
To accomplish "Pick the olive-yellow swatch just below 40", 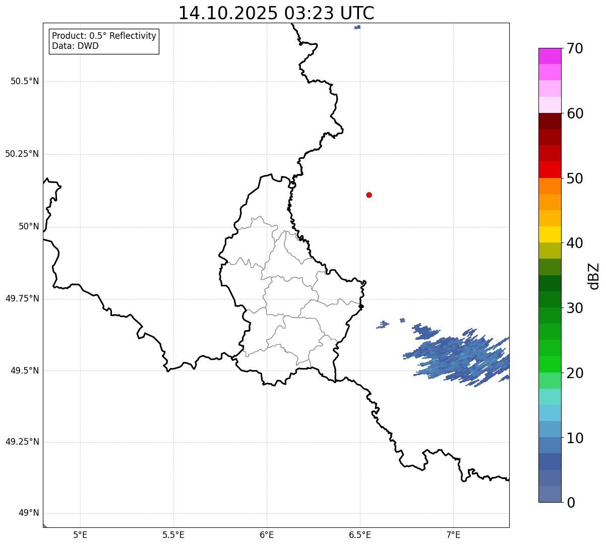I will pyautogui.click(x=550, y=251).
